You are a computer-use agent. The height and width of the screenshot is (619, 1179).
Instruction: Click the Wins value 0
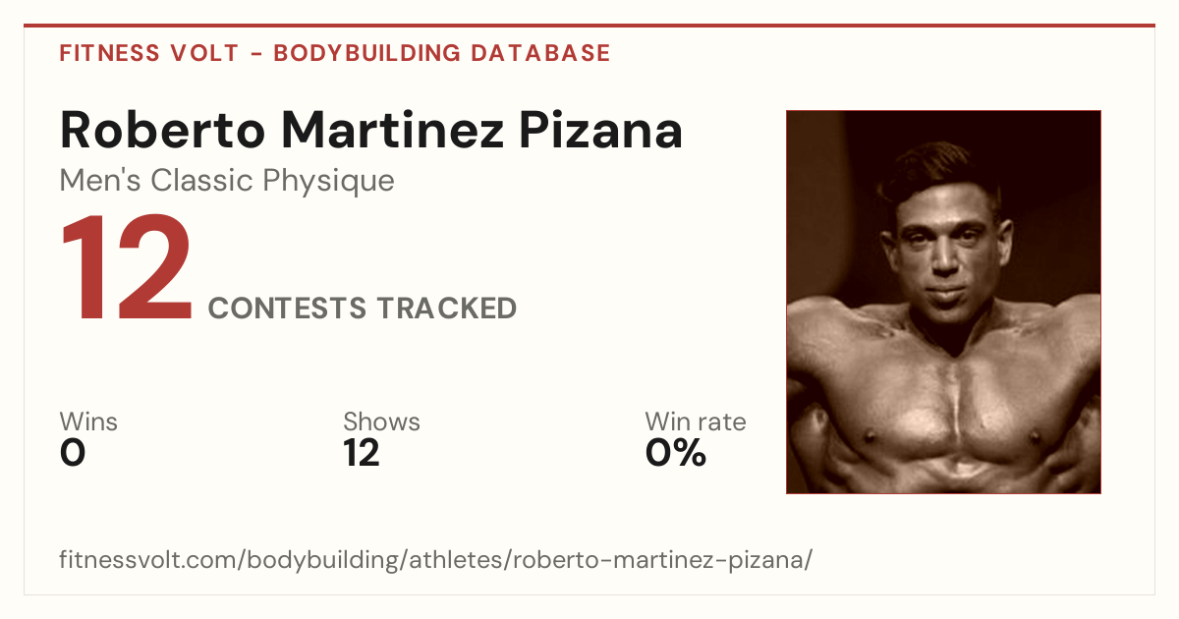pos(73,453)
